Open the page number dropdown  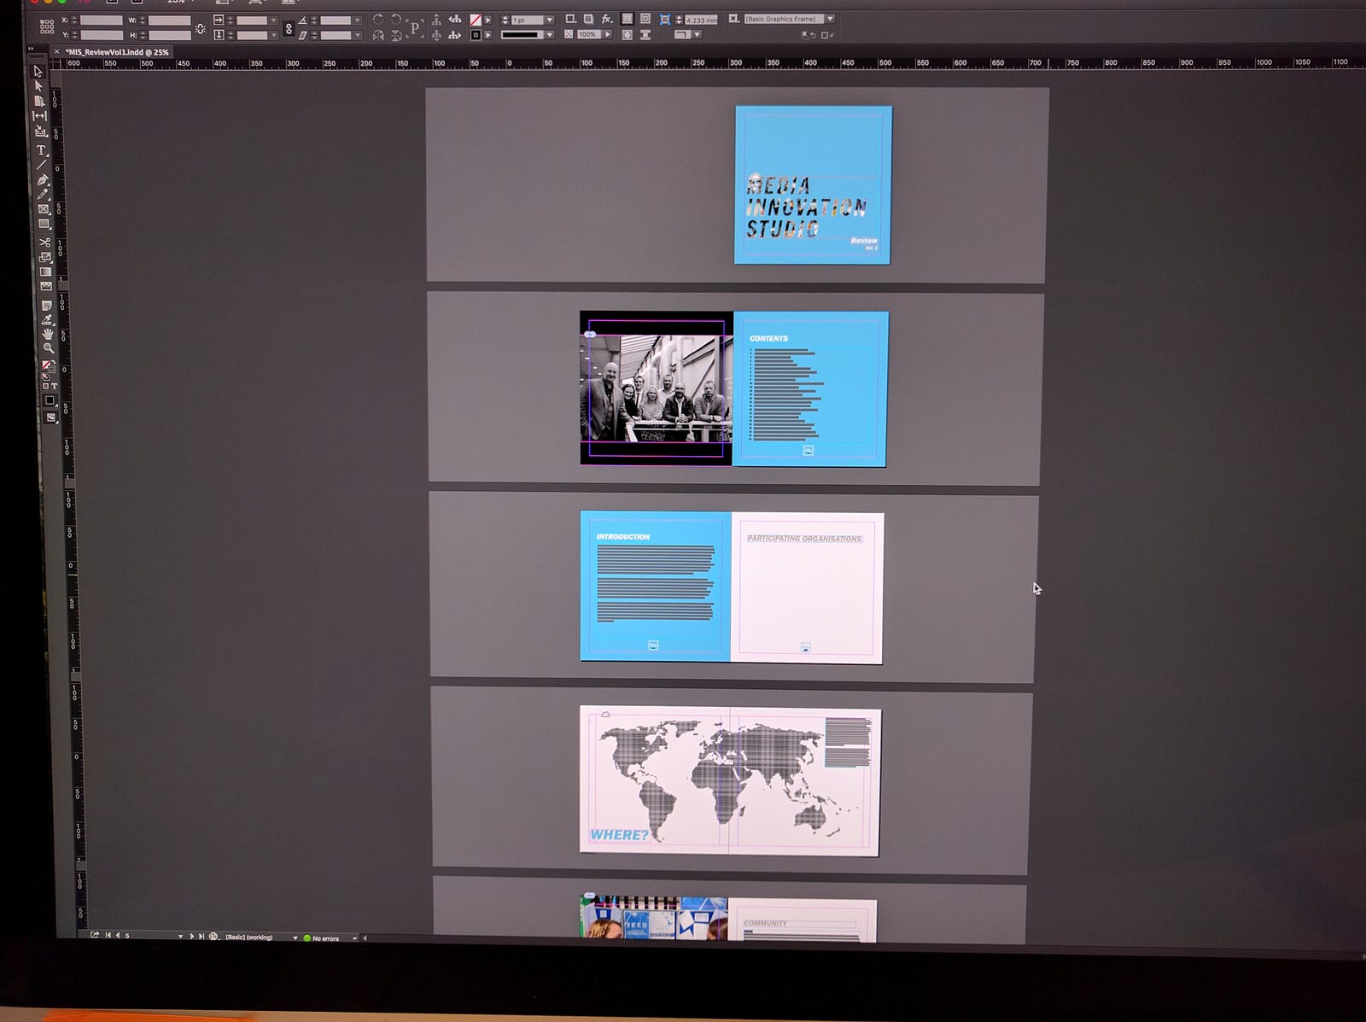click(x=180, y=936)
